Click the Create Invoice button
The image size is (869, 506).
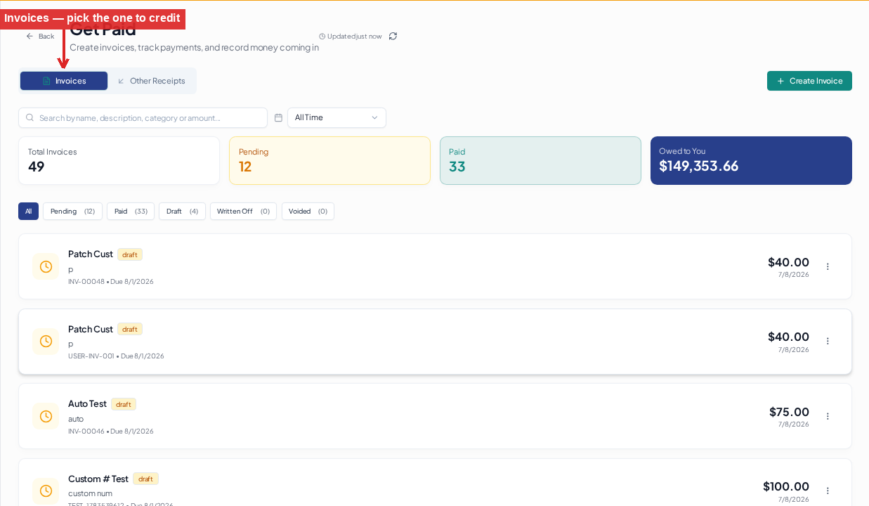point(809,81)
